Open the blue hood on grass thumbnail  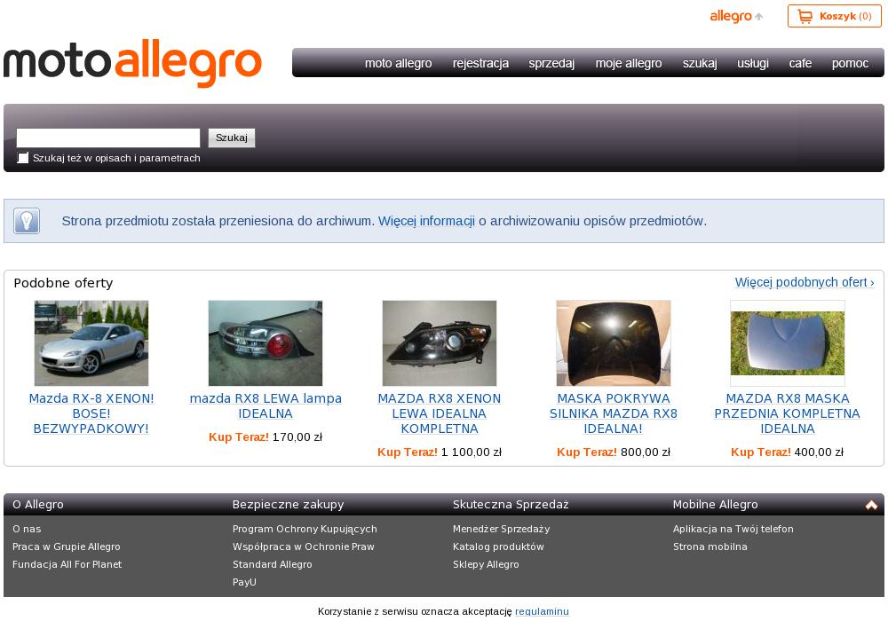pyautogui.click(x=788, y=343)
